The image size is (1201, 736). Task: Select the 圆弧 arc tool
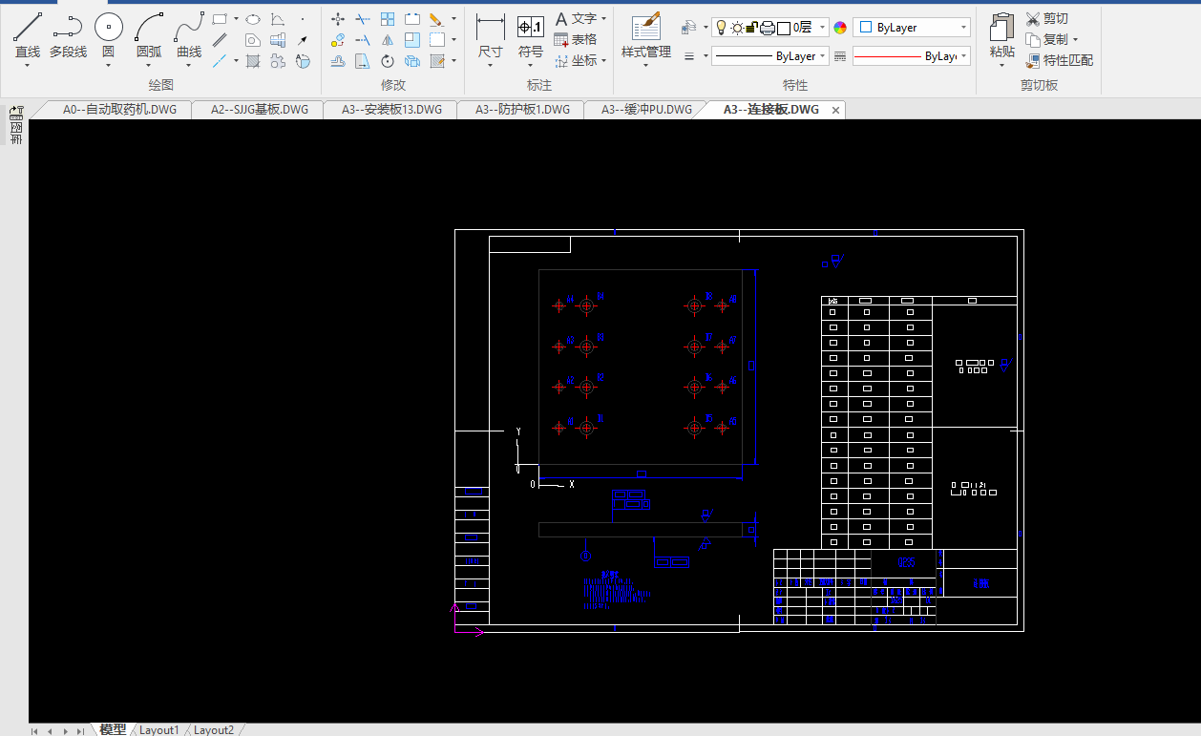(149, 35)
